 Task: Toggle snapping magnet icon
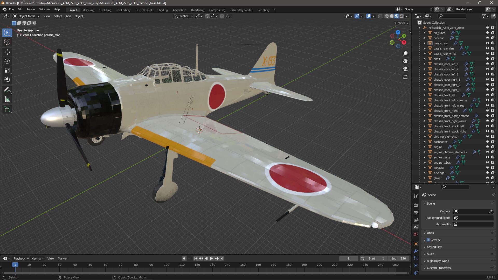click(x=207, y=16)
